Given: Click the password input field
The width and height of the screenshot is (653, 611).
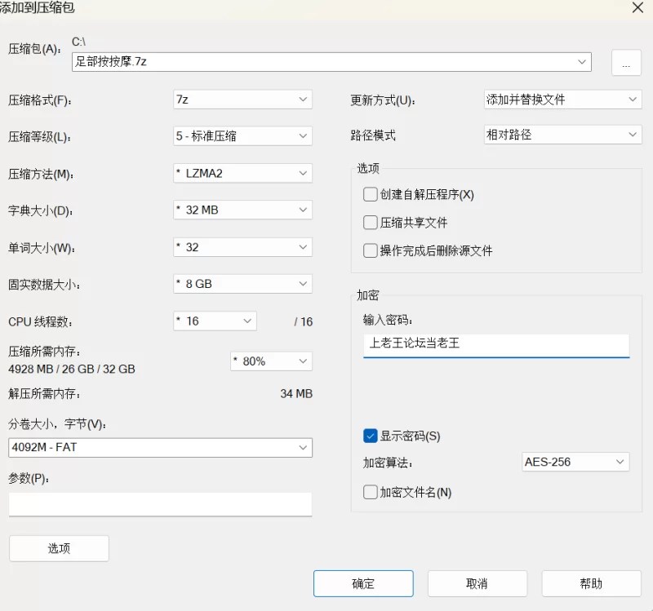Looking at the screenshot, I should coord(496,345).
